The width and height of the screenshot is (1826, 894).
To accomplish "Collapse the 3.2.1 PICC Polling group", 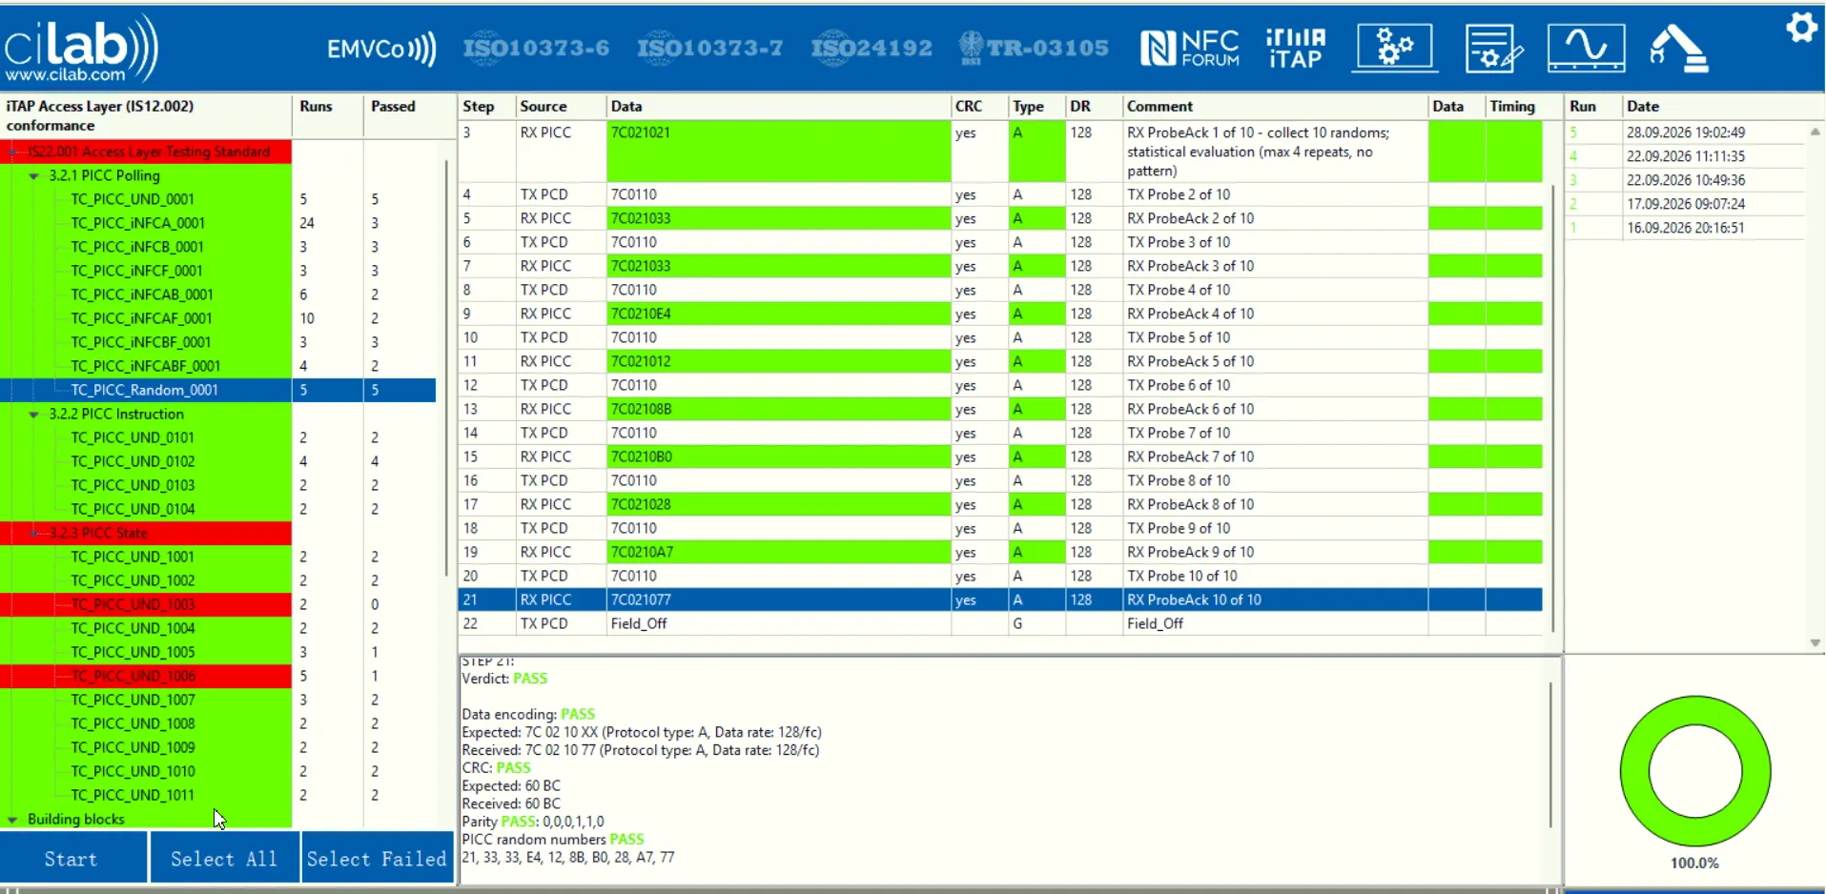I will coord(34,175).
